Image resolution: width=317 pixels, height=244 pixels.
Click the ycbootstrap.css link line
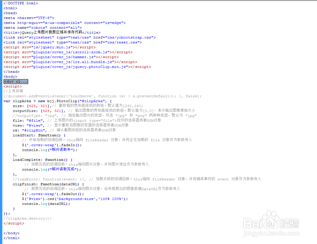80,38
